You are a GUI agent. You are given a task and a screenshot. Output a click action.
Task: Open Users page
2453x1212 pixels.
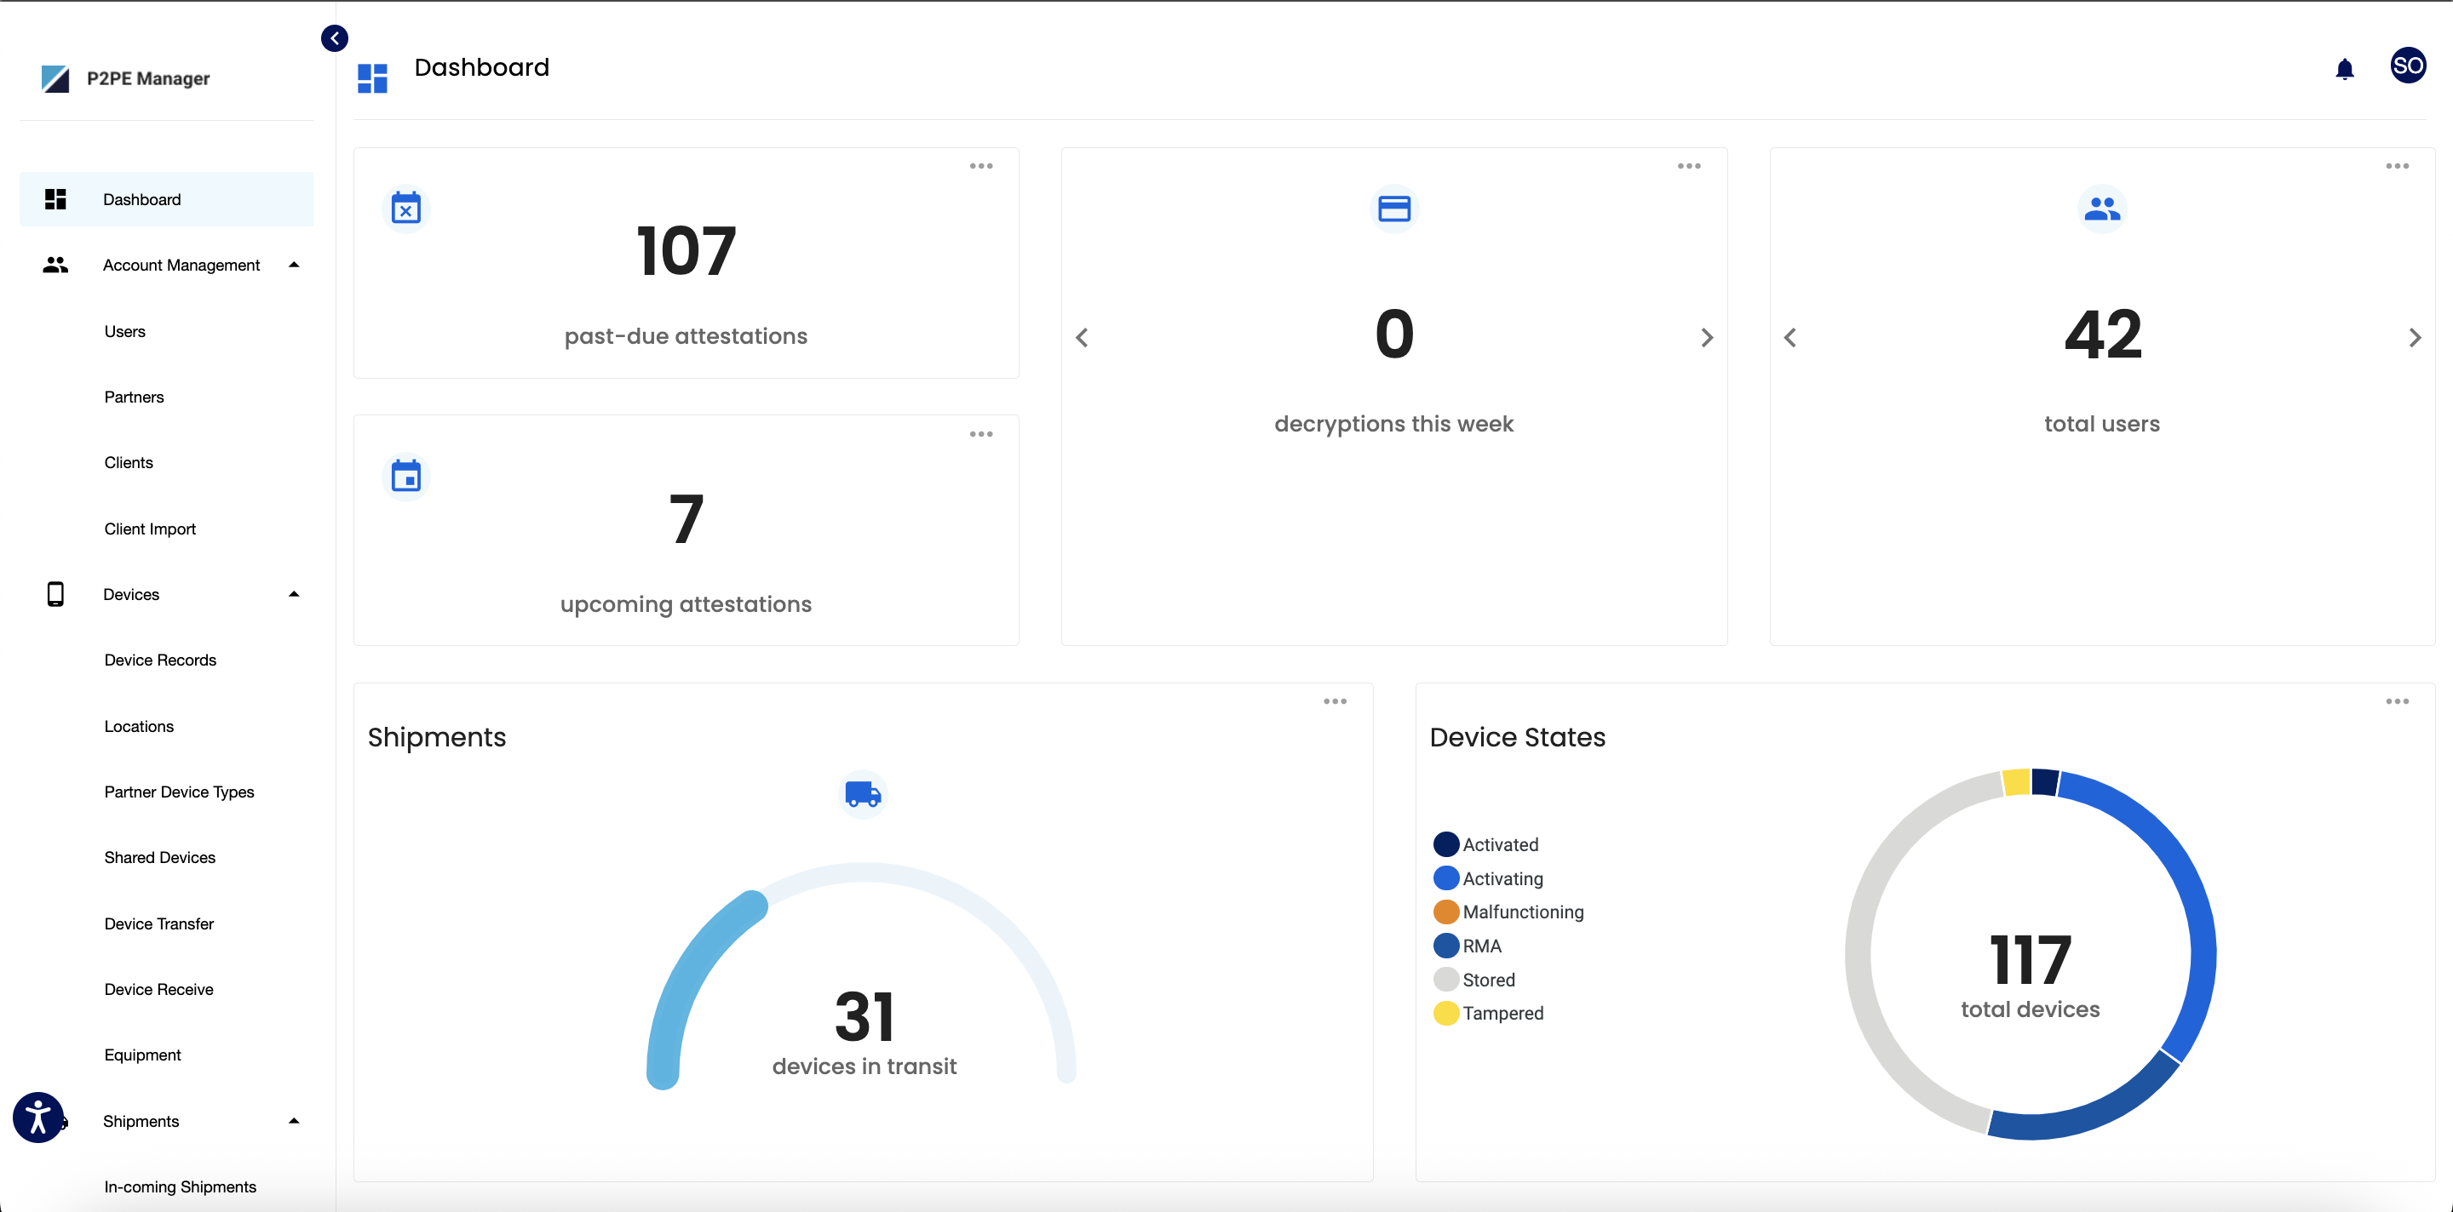pyautogui.click(x=124, y=331)
